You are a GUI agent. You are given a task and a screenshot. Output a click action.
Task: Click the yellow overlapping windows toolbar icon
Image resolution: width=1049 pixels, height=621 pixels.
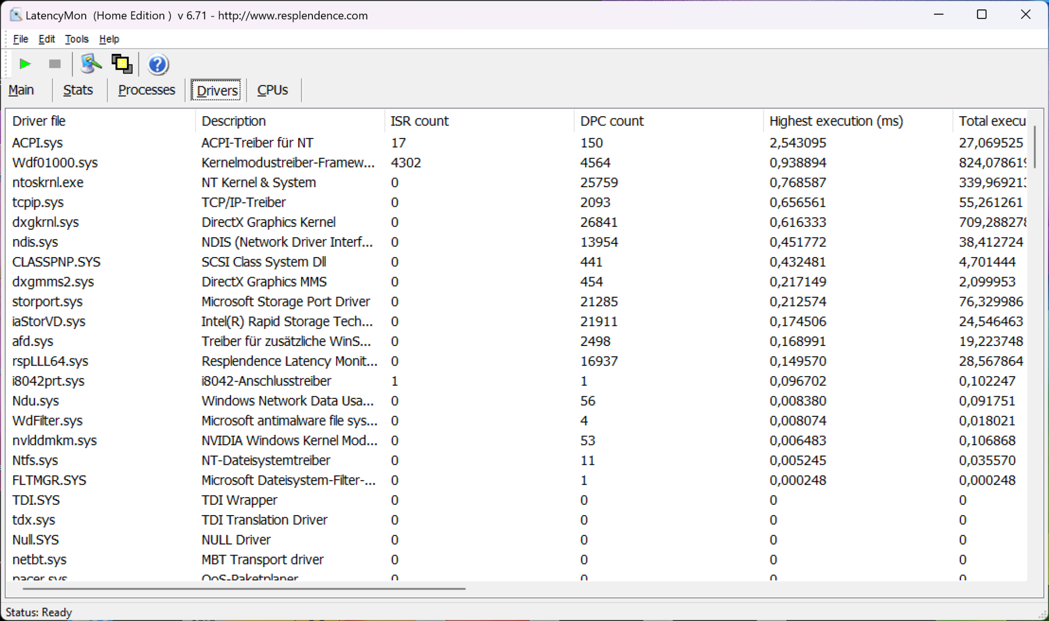121,64
